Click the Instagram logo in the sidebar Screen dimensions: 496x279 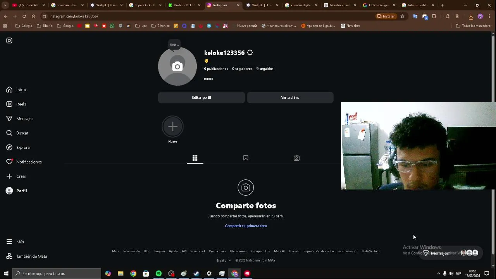point(9,41)
